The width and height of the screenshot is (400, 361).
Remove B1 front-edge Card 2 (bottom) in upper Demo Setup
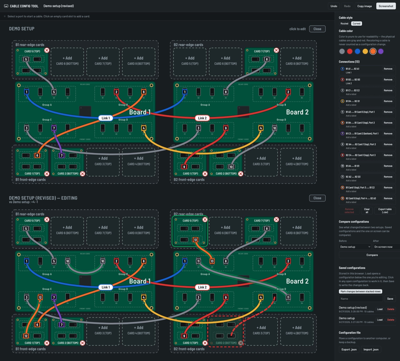click(x=83, y=174)
